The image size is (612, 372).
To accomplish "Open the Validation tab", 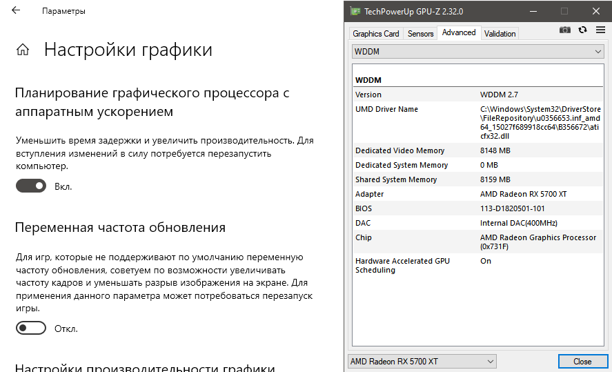I will click(x=500, y=34).
